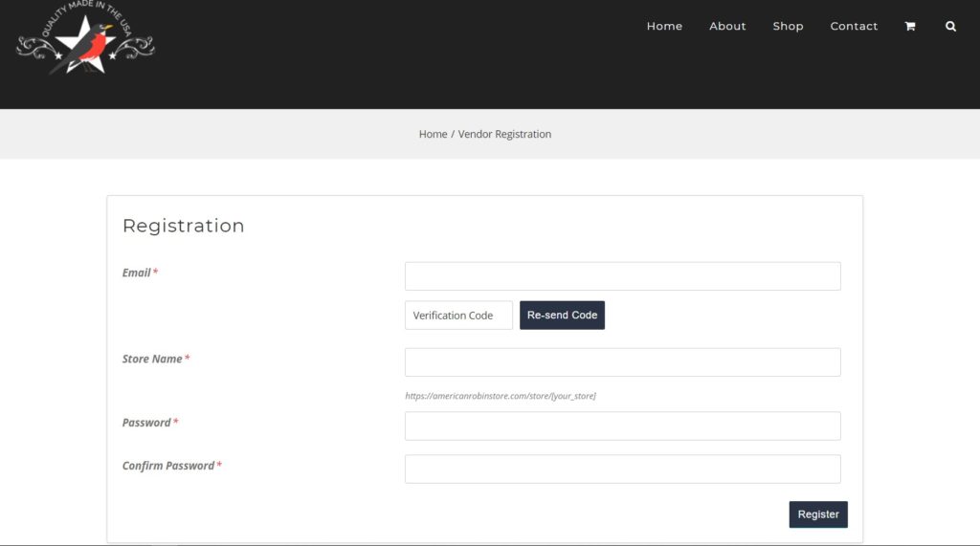The image size is (980, 546).
Task: Click the Store Name label
Action: pyautogui.click(x=152, y=359)
